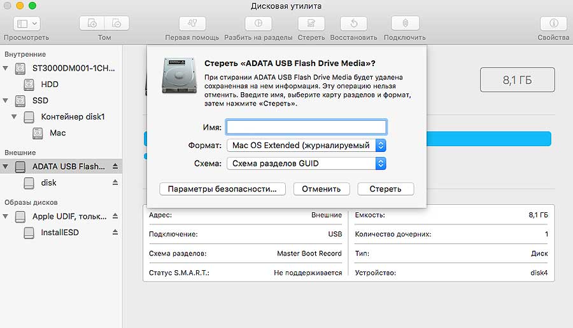Select the disk volume icon under ADATA
The height and width of the screenshot is (328, 573).
29,183
